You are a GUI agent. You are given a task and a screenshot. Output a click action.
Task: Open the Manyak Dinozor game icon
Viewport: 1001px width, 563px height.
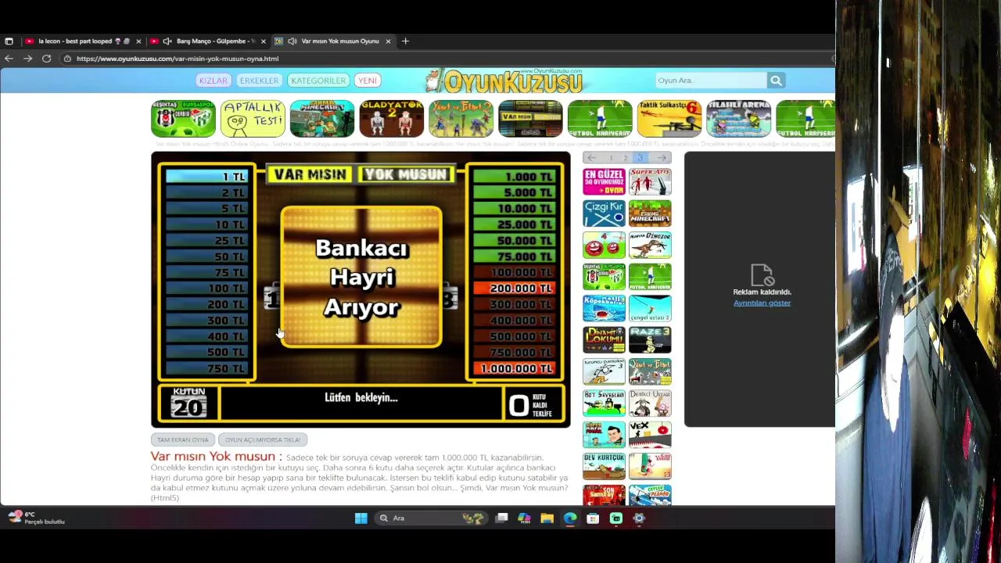click(650, 245)
